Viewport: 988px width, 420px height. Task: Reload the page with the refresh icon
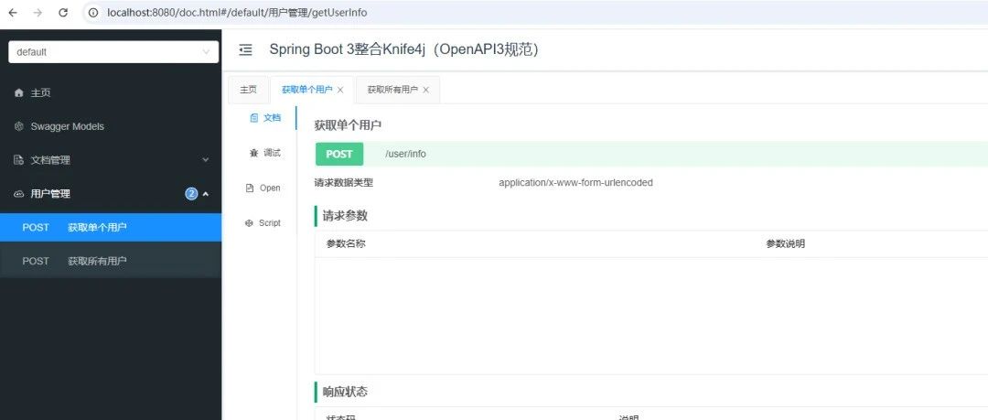tap(63, 13)
